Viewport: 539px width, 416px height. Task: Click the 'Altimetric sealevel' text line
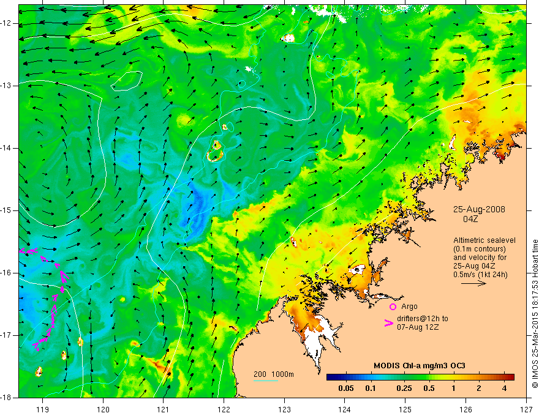point(484,240)
